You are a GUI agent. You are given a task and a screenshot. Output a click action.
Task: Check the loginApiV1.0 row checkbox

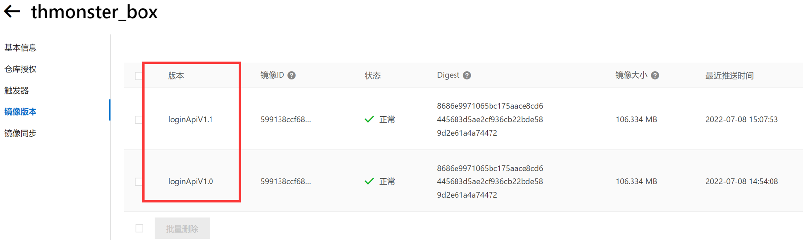(139, 182)
